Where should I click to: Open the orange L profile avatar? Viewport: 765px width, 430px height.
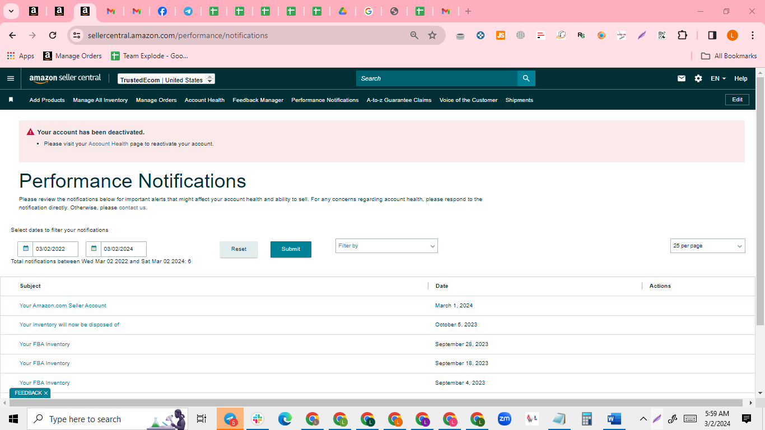click(x=733, y=35)
